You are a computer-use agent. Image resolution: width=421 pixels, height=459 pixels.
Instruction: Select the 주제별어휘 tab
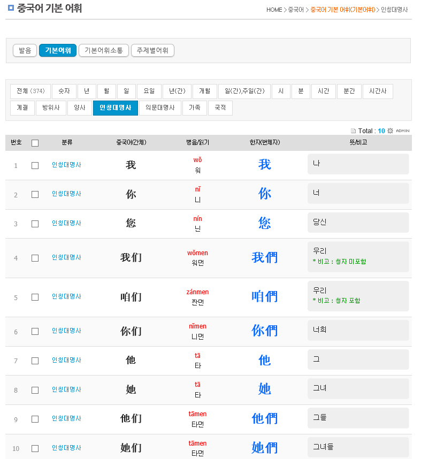152,51
